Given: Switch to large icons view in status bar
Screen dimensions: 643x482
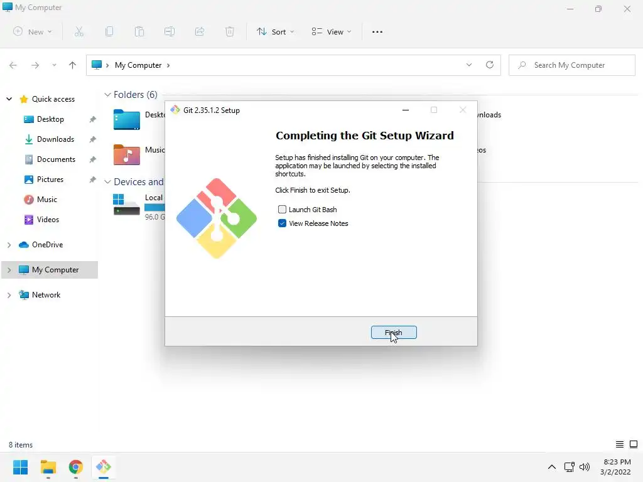Looking at the screenshot, I should pyautogui.click(x=634, y=444).
